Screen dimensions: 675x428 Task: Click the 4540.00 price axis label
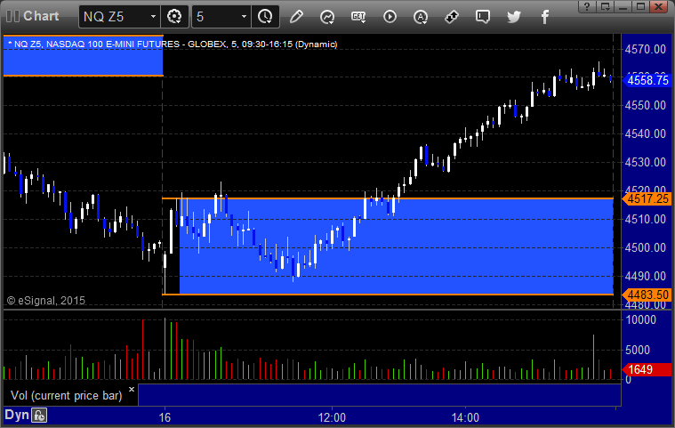646,133
